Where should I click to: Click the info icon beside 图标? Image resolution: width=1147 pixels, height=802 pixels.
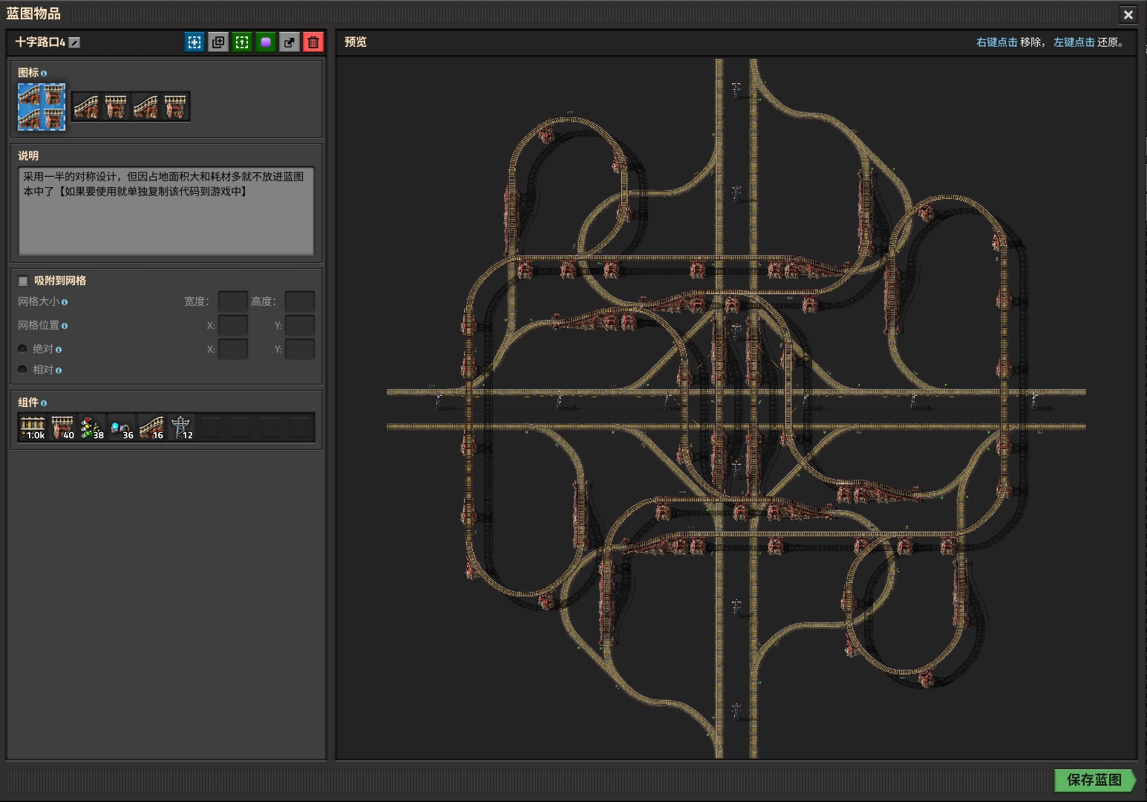pos(44,74)
